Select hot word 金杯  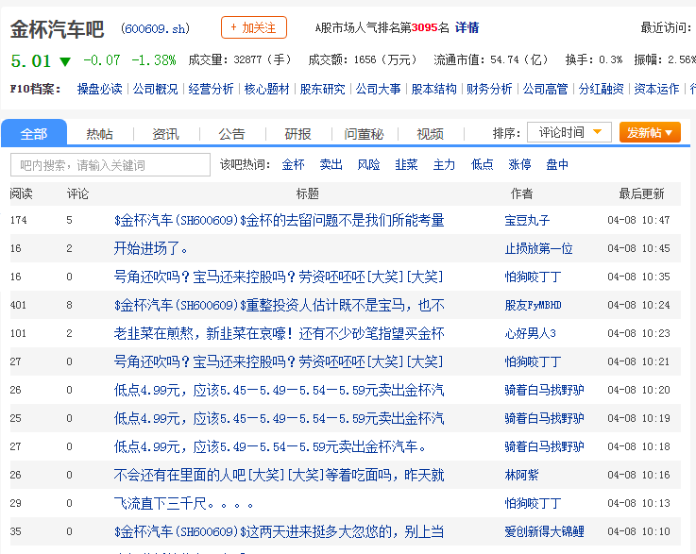click(293, 164)
